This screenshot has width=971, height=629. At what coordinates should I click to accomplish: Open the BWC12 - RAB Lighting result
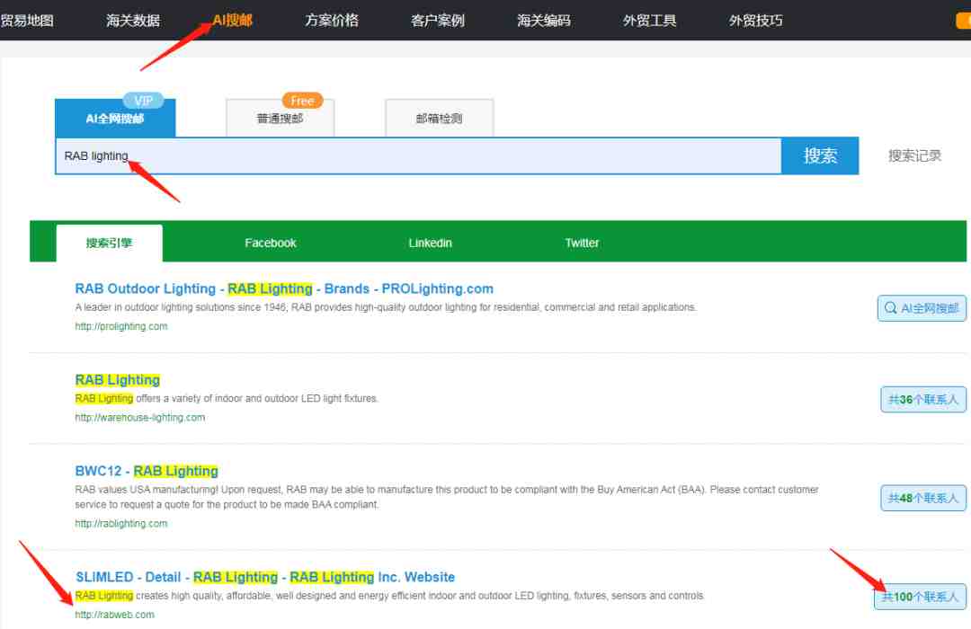[x=147, y=471]
